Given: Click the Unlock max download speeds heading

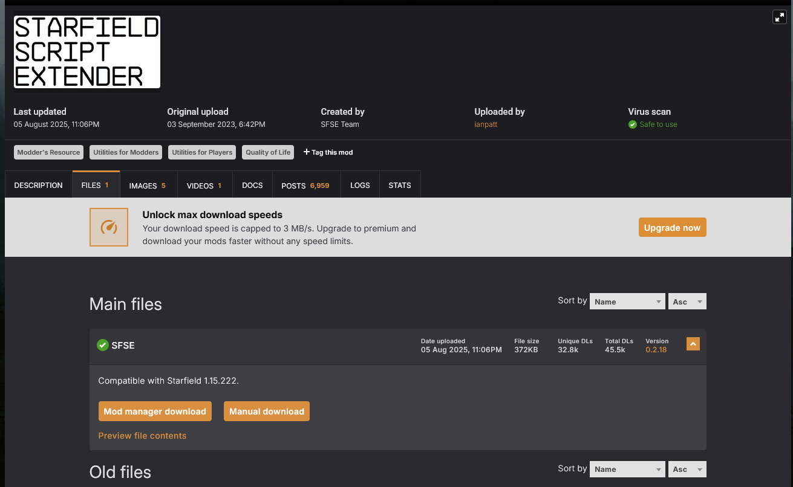Looking at the screenshot, I should (212, 214).
